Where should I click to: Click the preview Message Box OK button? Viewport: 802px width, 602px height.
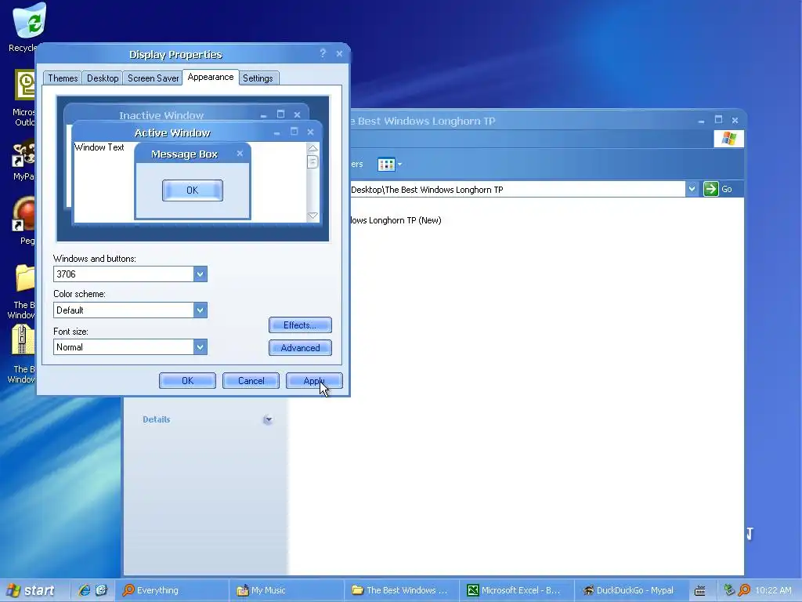coord(193,190)
